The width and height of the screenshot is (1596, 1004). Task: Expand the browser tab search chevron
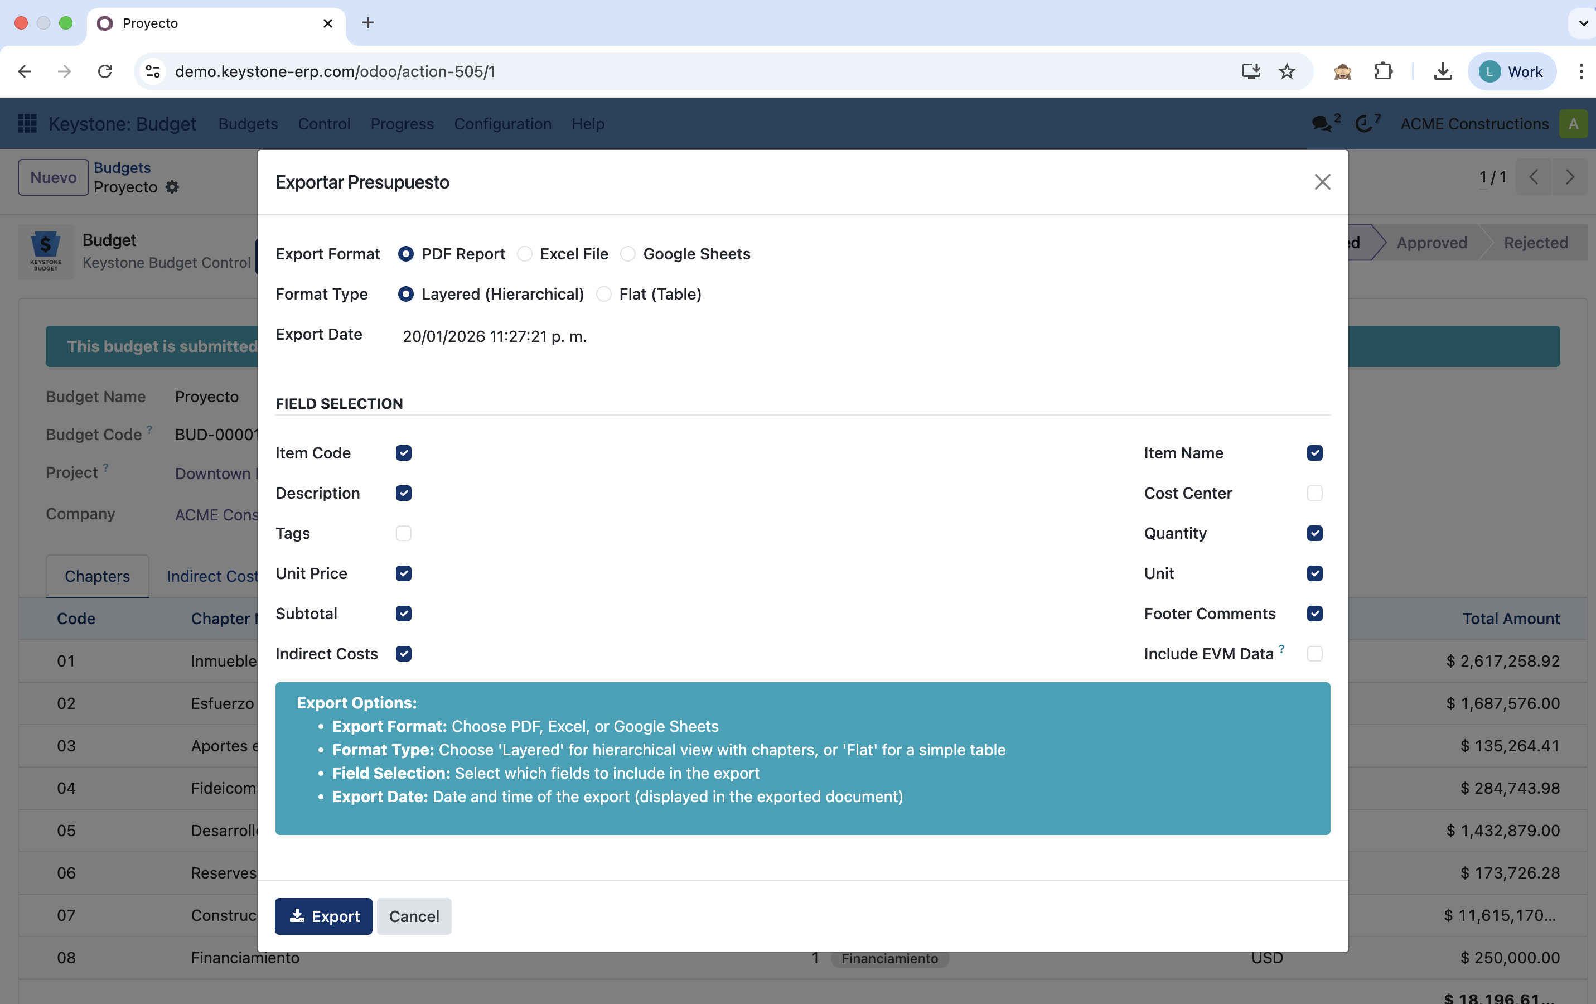1583,23
